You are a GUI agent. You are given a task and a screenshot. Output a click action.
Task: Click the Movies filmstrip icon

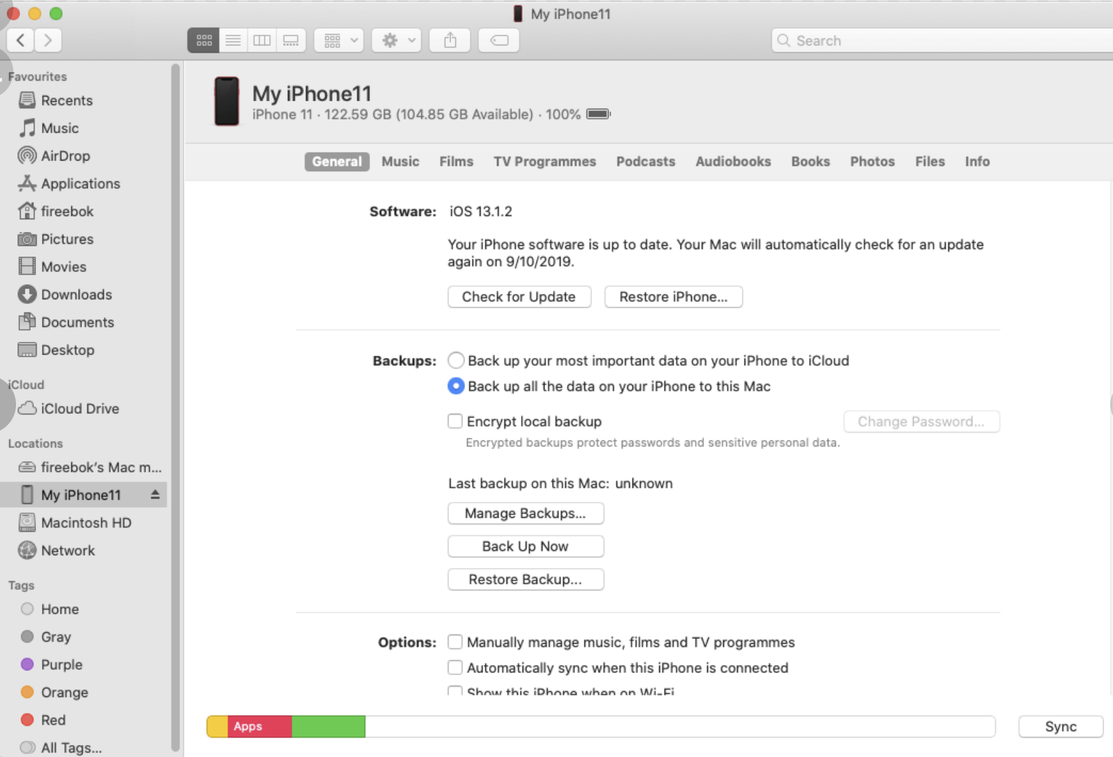[x=27, y=267]
